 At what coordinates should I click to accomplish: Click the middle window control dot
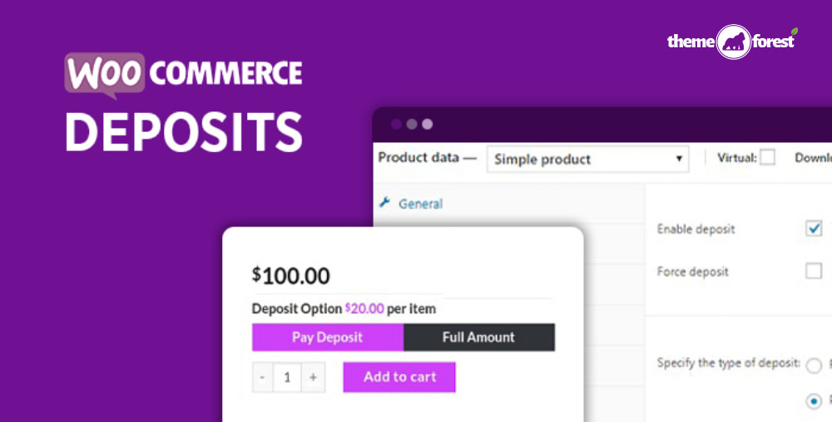[412, 125]
